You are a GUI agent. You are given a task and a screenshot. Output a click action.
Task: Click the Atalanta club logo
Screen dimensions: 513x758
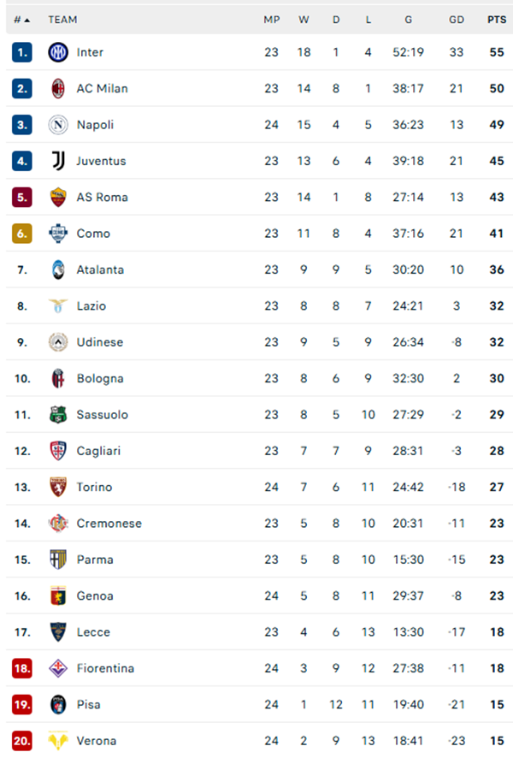point(56,269)
